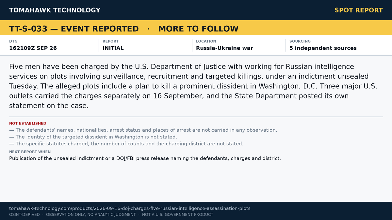
Task: Click the LOCATION field label
Action: 206,41
